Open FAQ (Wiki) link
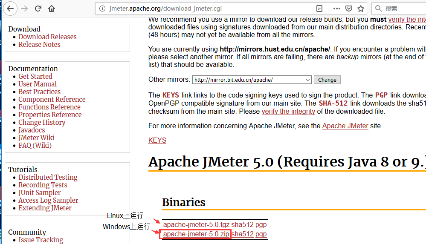Screen dimensions: 426x244 pyautogui.click(x=35, y=145)
